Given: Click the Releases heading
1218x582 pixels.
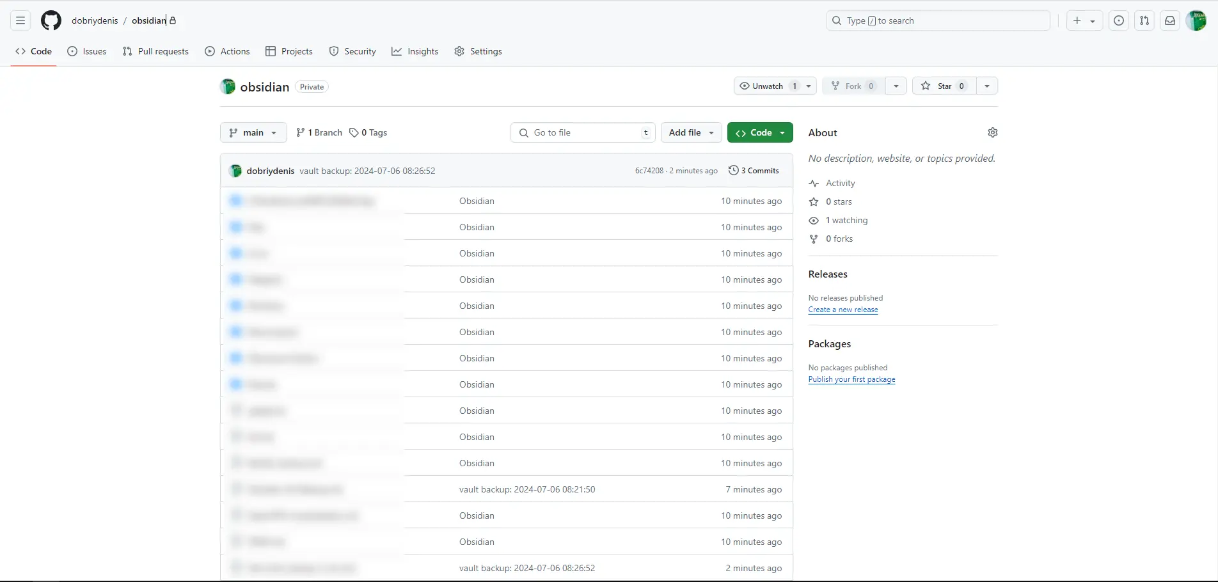Looking at the screenshot, I should pyautogui.click(x=828, y=274).
